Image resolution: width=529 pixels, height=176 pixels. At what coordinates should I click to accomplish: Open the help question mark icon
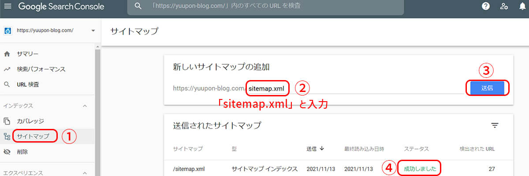[x=486, y=6]
